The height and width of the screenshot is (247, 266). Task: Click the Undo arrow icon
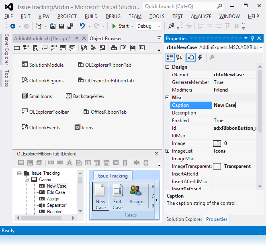pos(82,26)
